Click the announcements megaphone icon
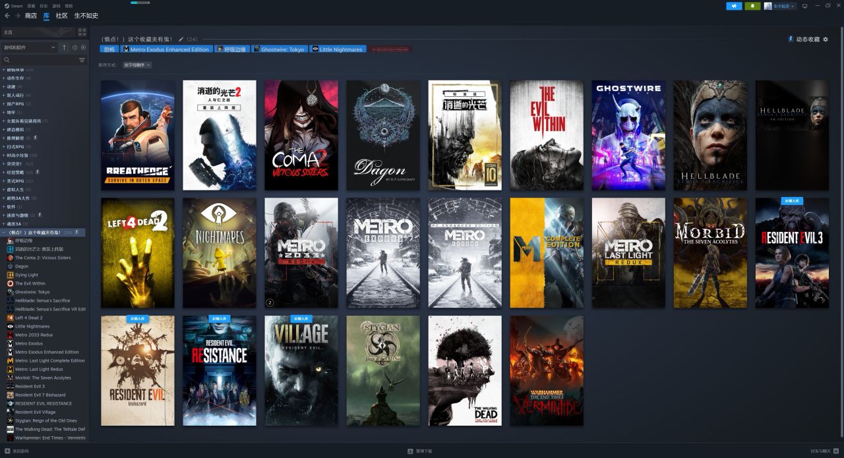This screenshot has width=844, height=458. click(734, 6)
